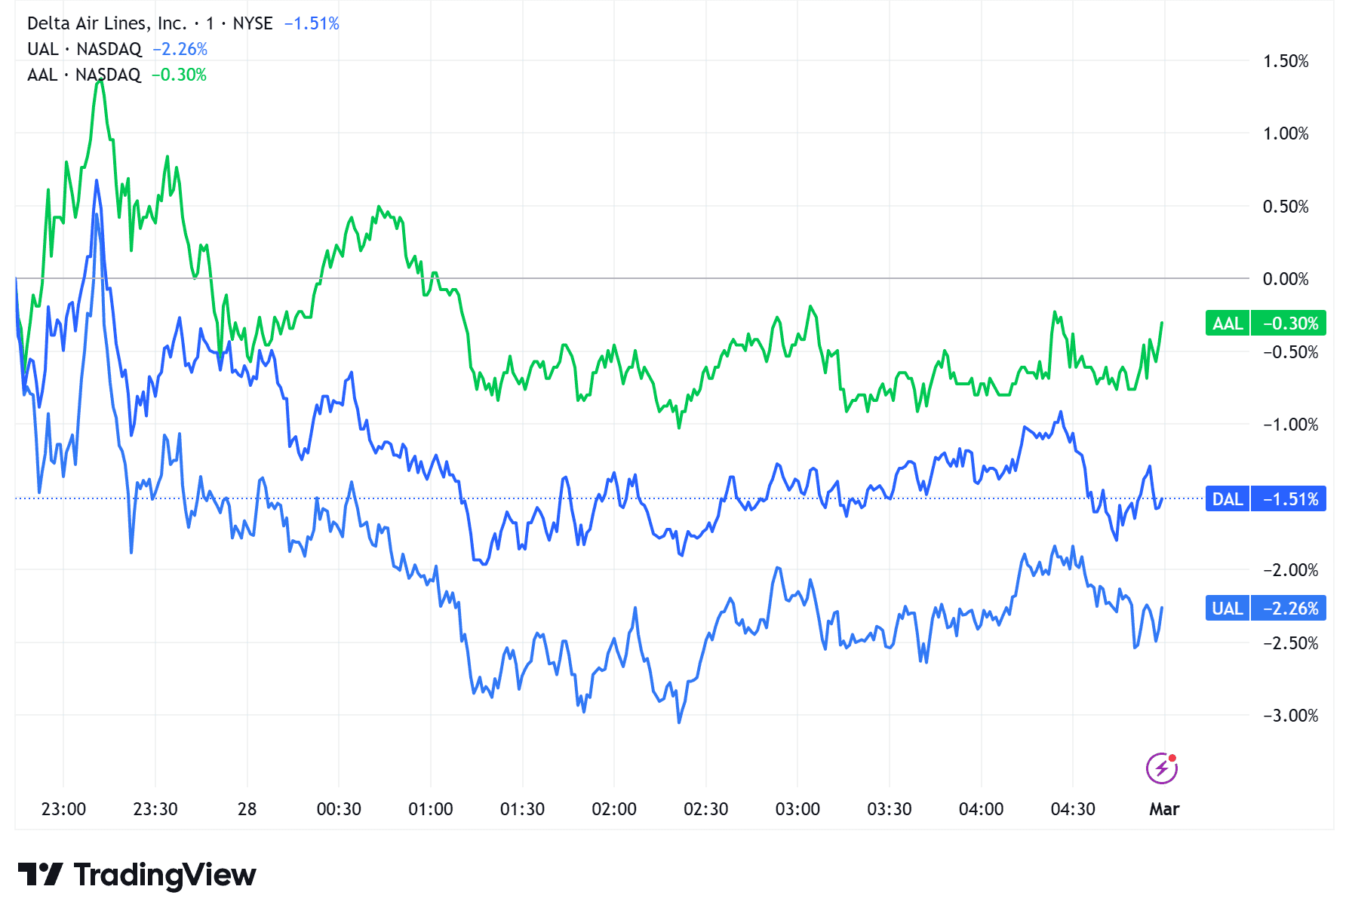Click the TradingView wordmark text
1349x920 pixels.
coord(164,875)
